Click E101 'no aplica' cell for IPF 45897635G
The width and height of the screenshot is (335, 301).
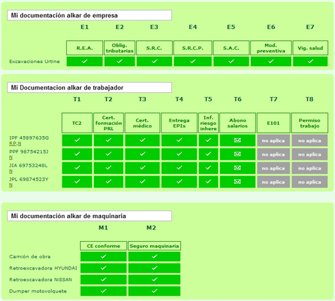[x=273, y=141]
